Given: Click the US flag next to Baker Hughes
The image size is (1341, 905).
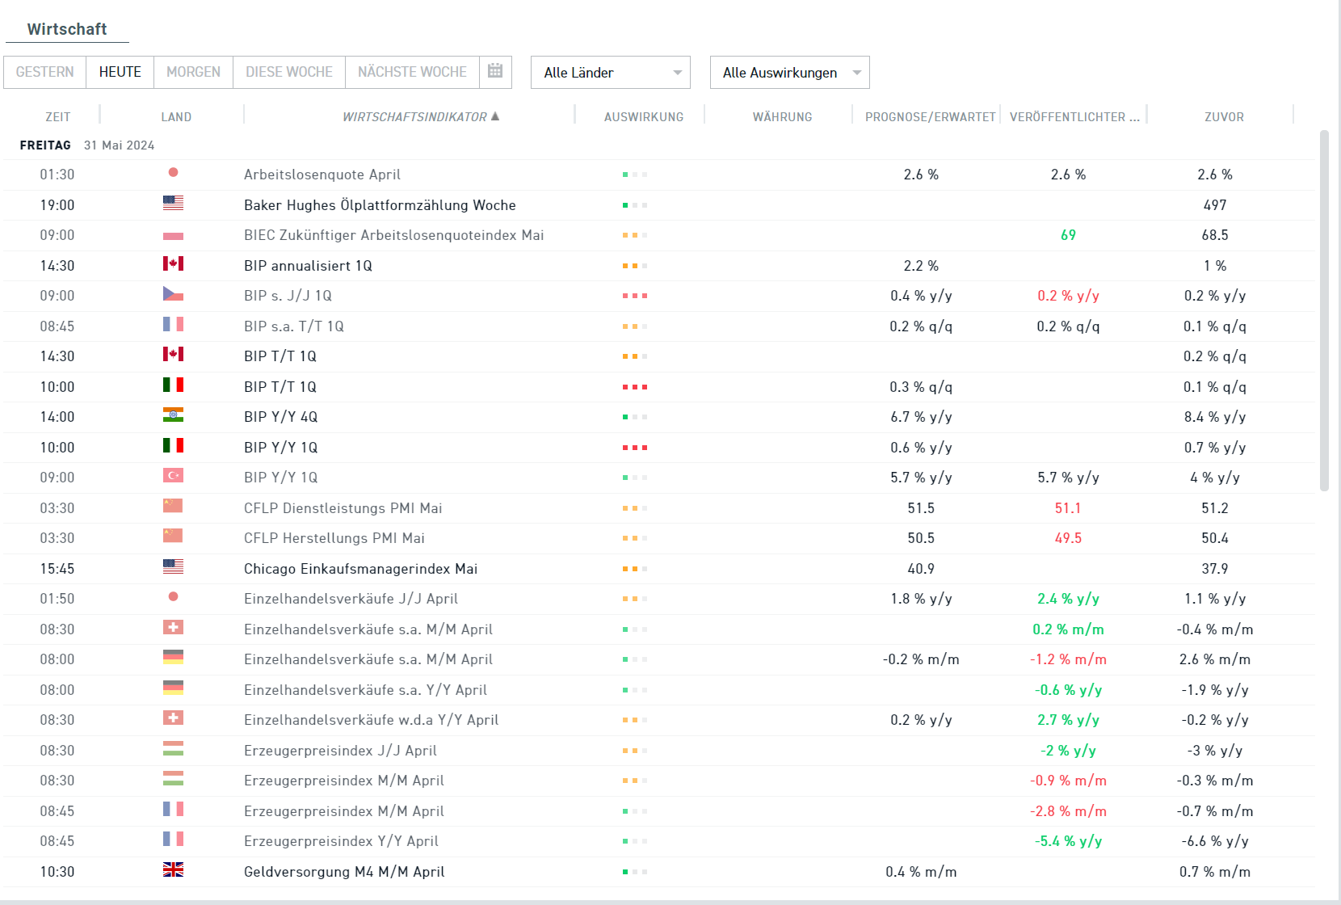Looking at the screenshot, I should [x=173, y=204].
